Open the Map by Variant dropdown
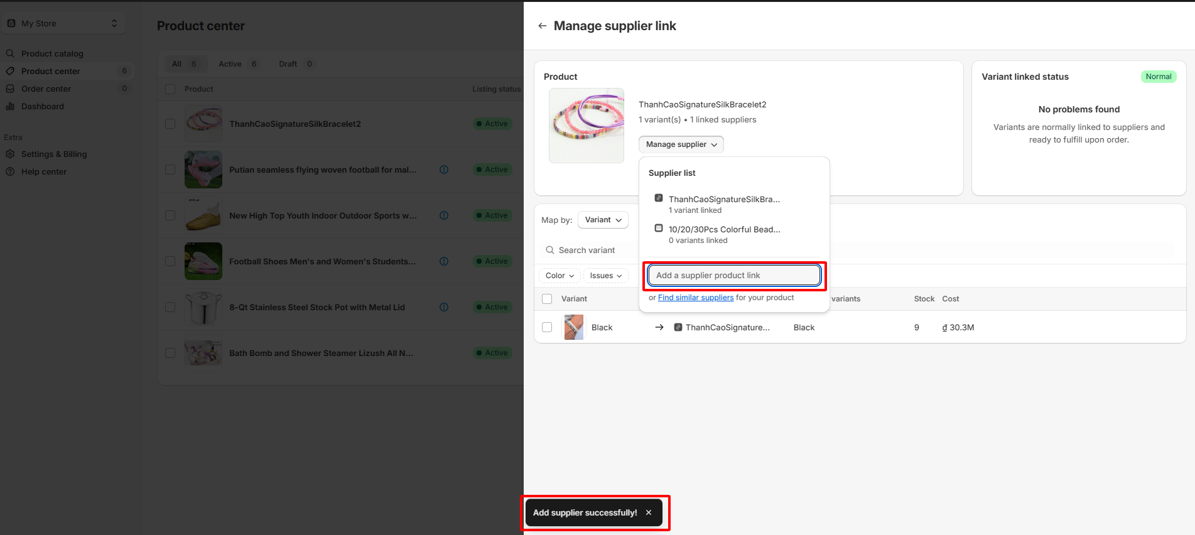The width and height of the screenshot is (1195, 535). pyautogui.click(x=603, y=220)
